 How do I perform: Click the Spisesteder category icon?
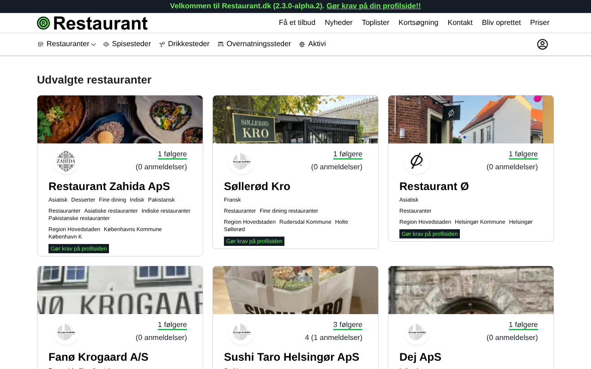pyautogui.click(x=106, y=44)
